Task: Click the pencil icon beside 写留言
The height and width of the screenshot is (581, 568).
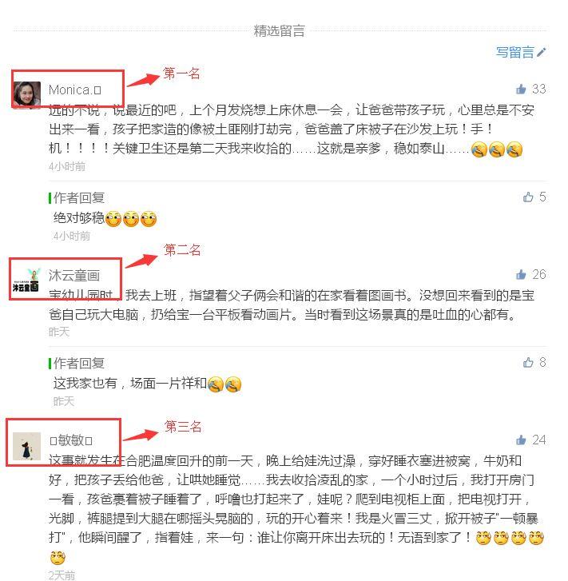Action: point(542,52)
